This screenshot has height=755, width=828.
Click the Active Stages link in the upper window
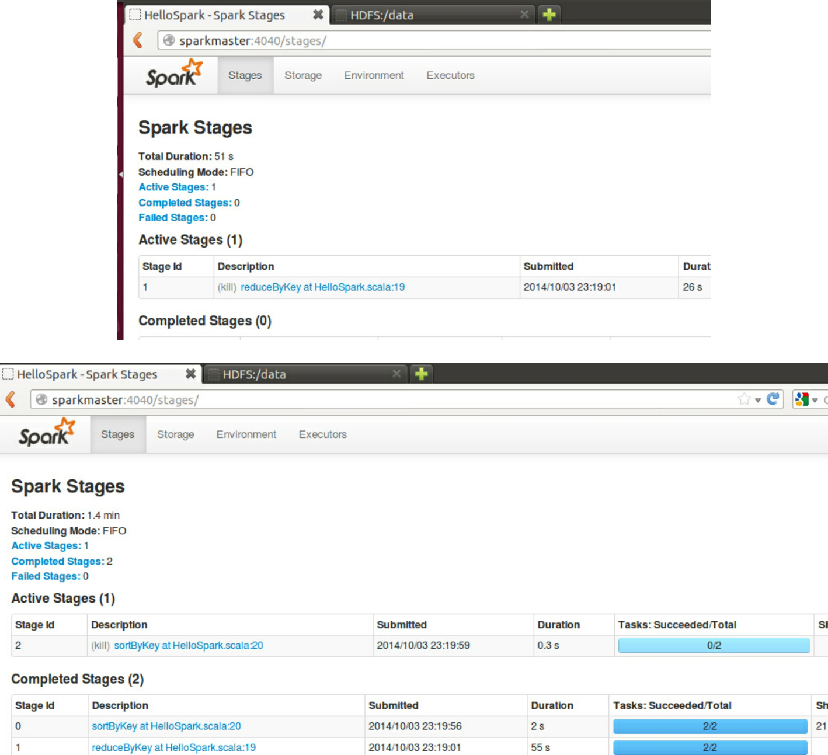pyautogui.click(x=173, y=187)
